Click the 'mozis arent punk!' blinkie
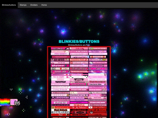 (x=61, y=57)
